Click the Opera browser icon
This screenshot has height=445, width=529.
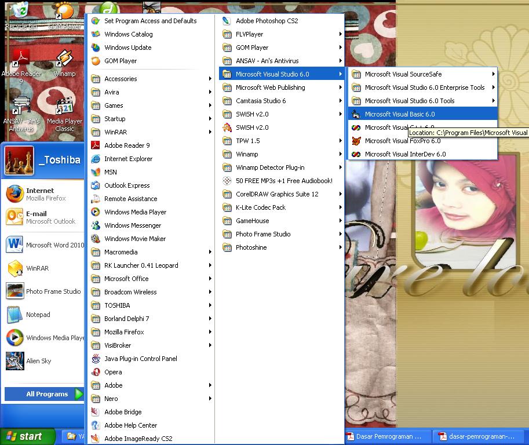tap(96, 372)
